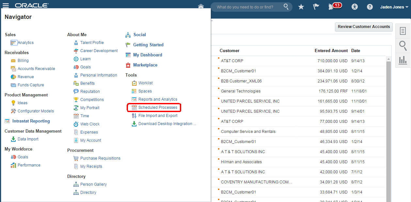Click the Ideas lightbulb icon
The height and width of the screenshot is (202, 411).
pos(13,103)
